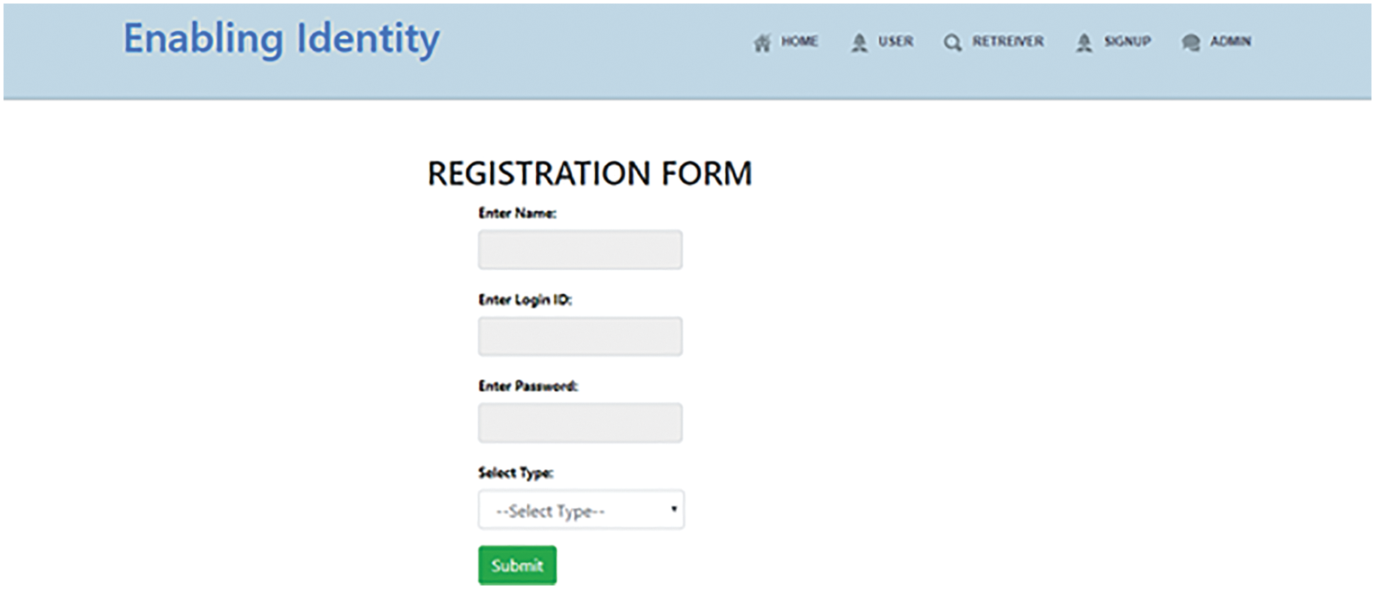Screen dimensions: 1375x589
Task: Navigate to the SIGNUP menu item
Action: click(1127, 42)
